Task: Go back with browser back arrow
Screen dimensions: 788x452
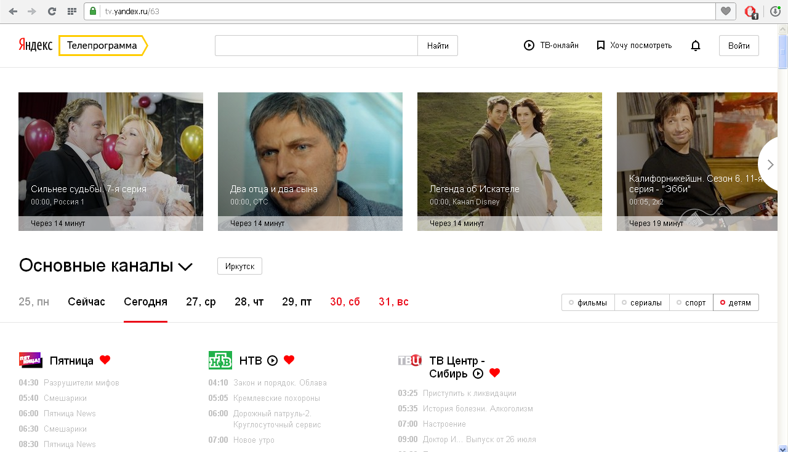Action: click(13, 11)
